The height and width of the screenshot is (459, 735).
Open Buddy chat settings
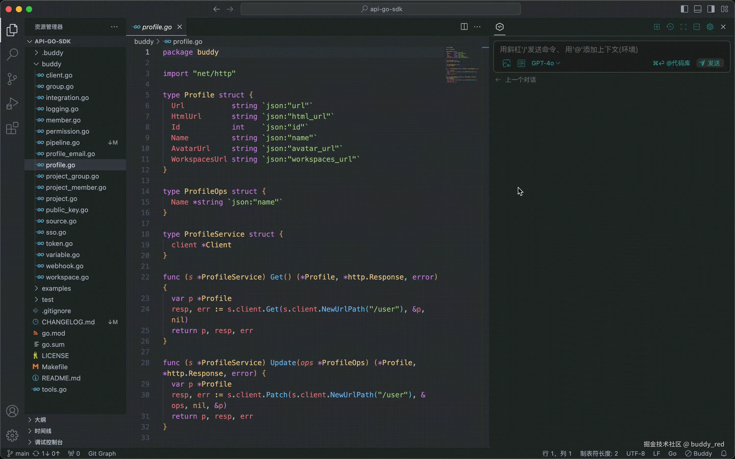pos(710,27)
